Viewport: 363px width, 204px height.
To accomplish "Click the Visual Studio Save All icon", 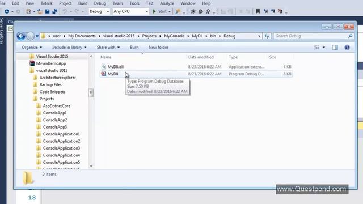I will coord(54,11).
